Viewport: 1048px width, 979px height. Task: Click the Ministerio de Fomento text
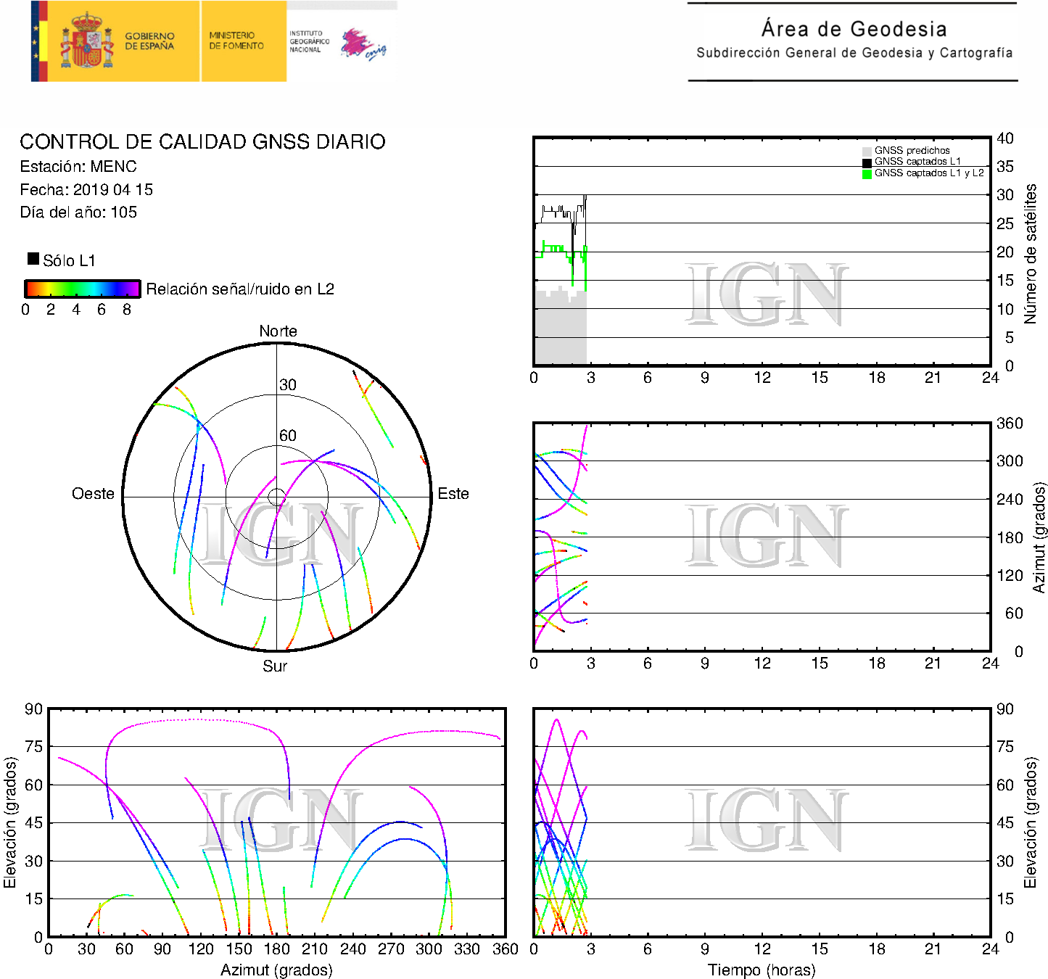pos(236,40)
